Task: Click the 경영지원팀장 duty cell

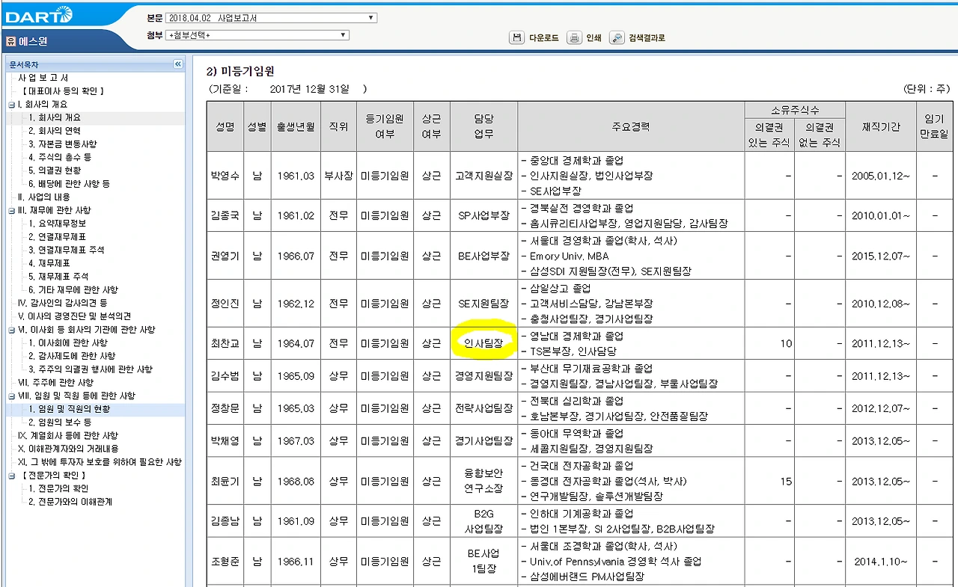Action: coord(483,376)
